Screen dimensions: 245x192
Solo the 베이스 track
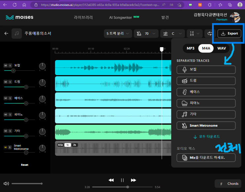point(10,98)
